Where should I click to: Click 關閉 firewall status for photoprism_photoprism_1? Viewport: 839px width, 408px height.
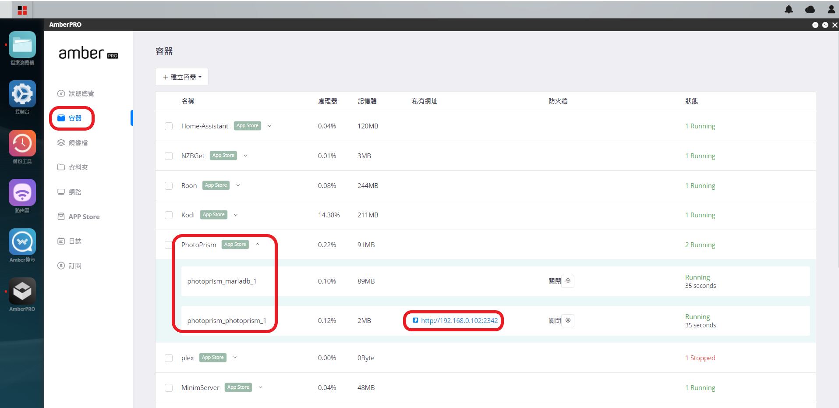coord(555,321)
